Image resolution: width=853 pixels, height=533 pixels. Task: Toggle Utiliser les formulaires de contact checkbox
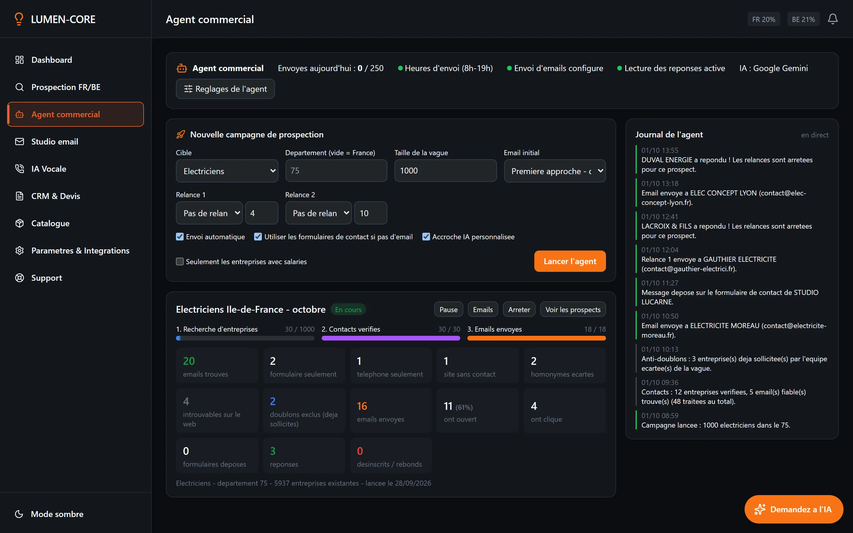pyautogui.click(x=258, y=237)
